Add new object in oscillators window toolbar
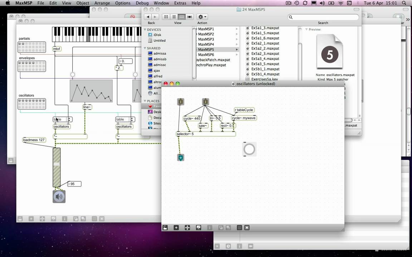 point(176,228)
